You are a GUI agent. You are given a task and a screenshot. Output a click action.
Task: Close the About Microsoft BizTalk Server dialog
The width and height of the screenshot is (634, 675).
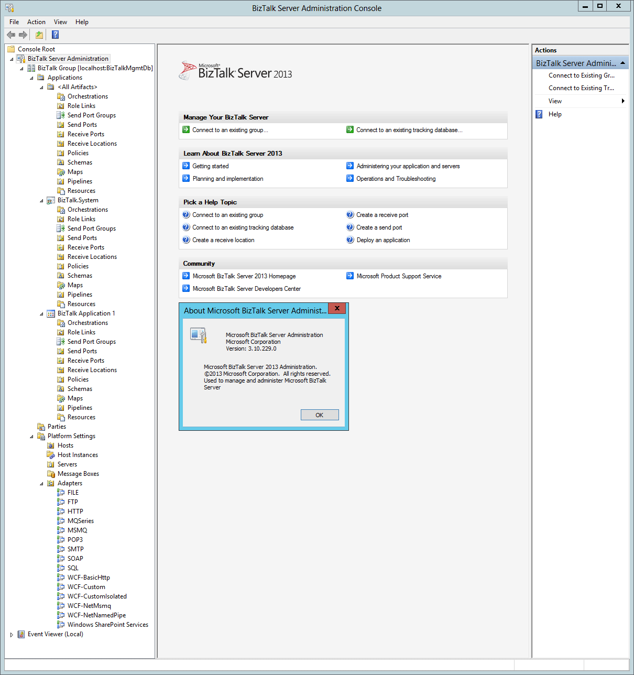pos(337,308)
